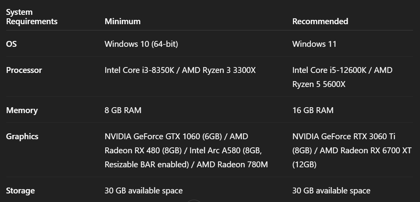
Task: Click the recommended "Intel Core i5-12600K" processor text
Action: tap(330, 70)
